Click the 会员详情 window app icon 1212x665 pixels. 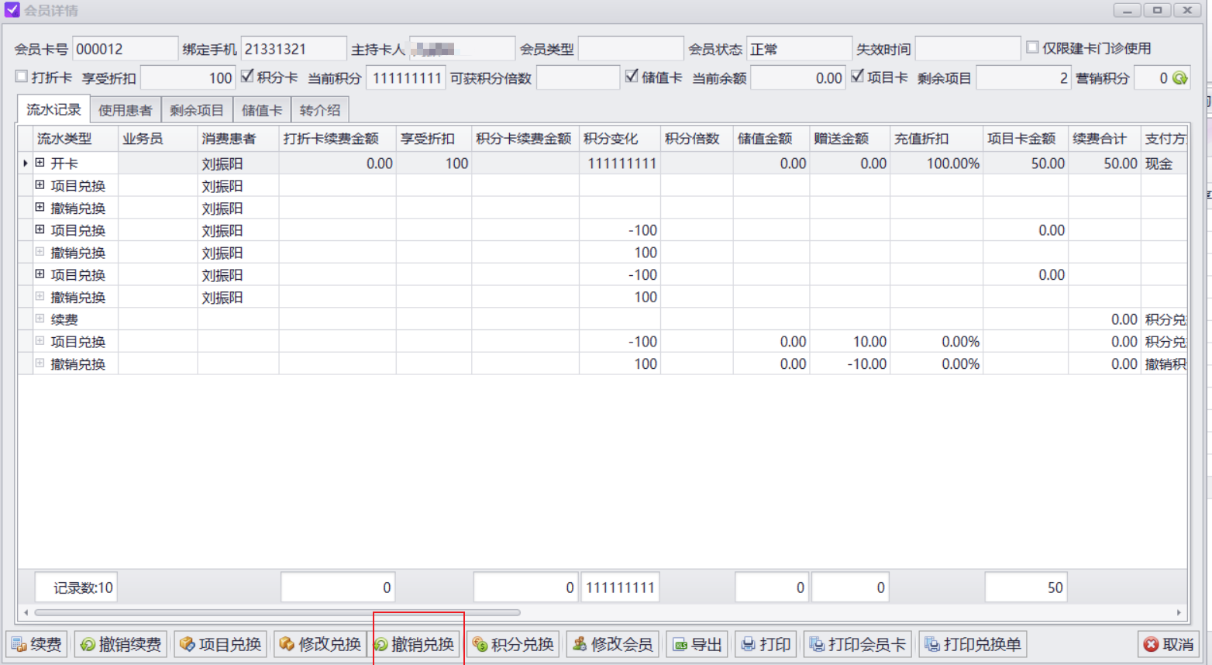12,10
